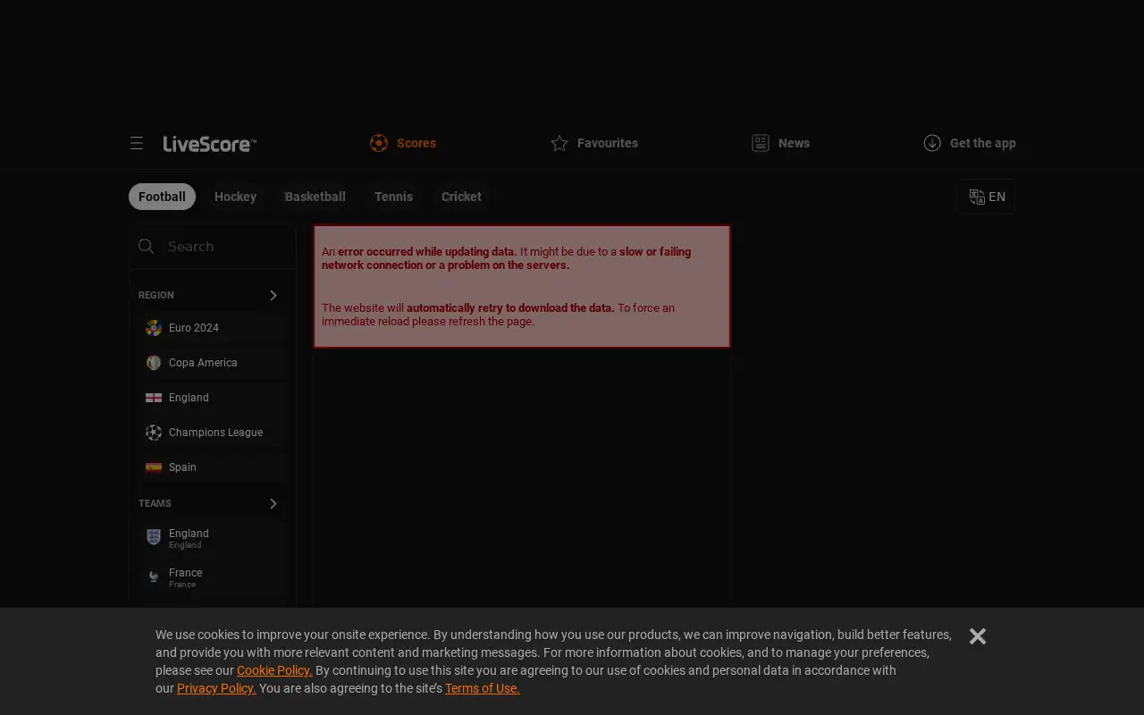The width and height of the screenshot is (1144, 715).
Task: Select Champions League label in sidebar
Action: pyautogui.click(x=215, y=433)
